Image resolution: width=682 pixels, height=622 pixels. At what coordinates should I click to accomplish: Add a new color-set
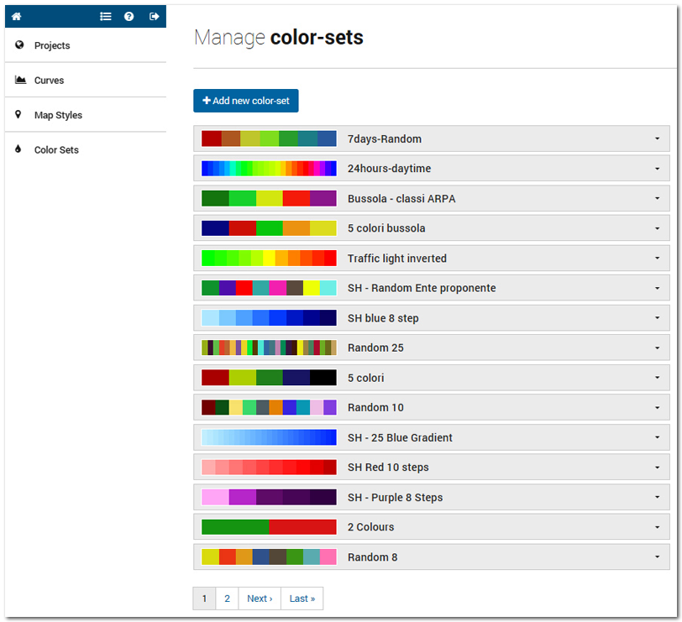(x=246, y=101)
